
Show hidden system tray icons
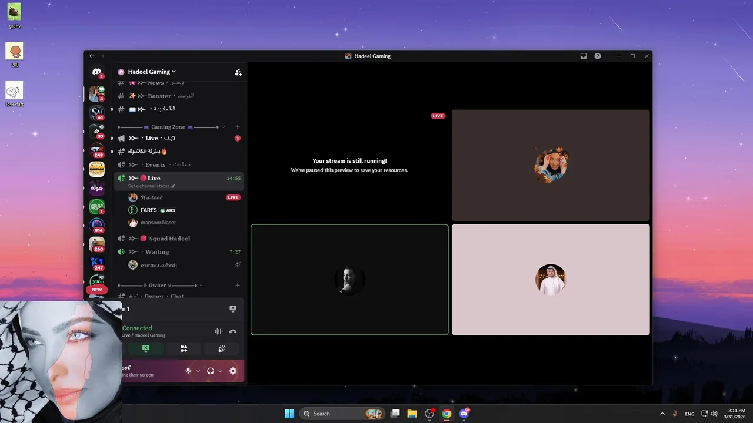(662, 414)
